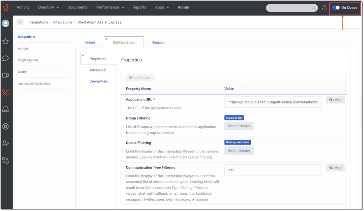This screenshot has width=364, height=211.
Task: Open Integrations in the left menu
Action: 26,37
